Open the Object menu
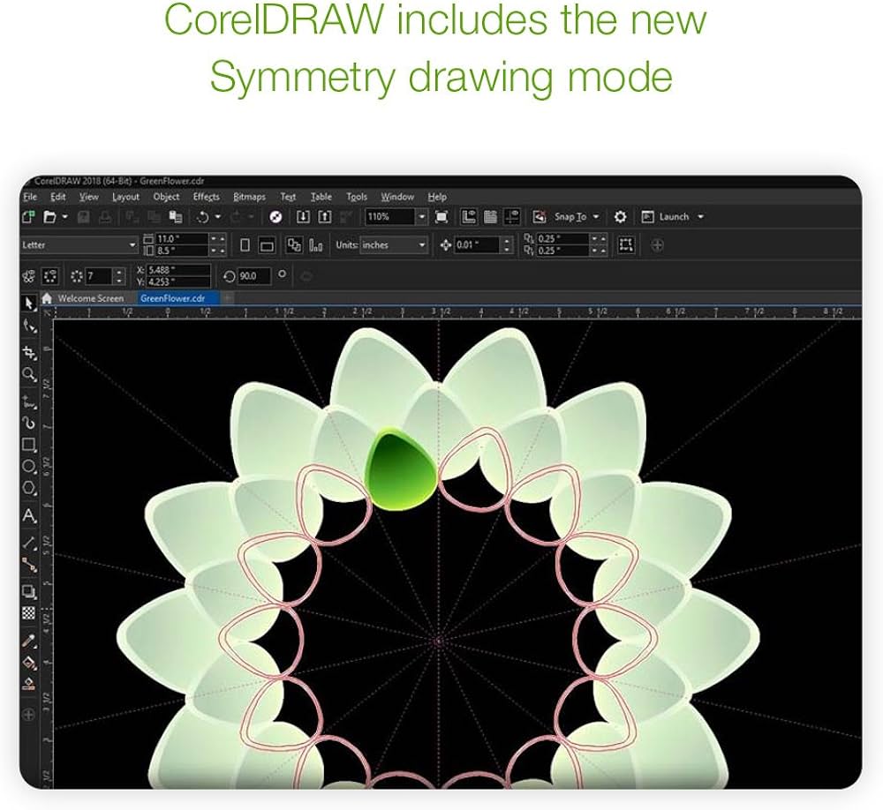 166,197
